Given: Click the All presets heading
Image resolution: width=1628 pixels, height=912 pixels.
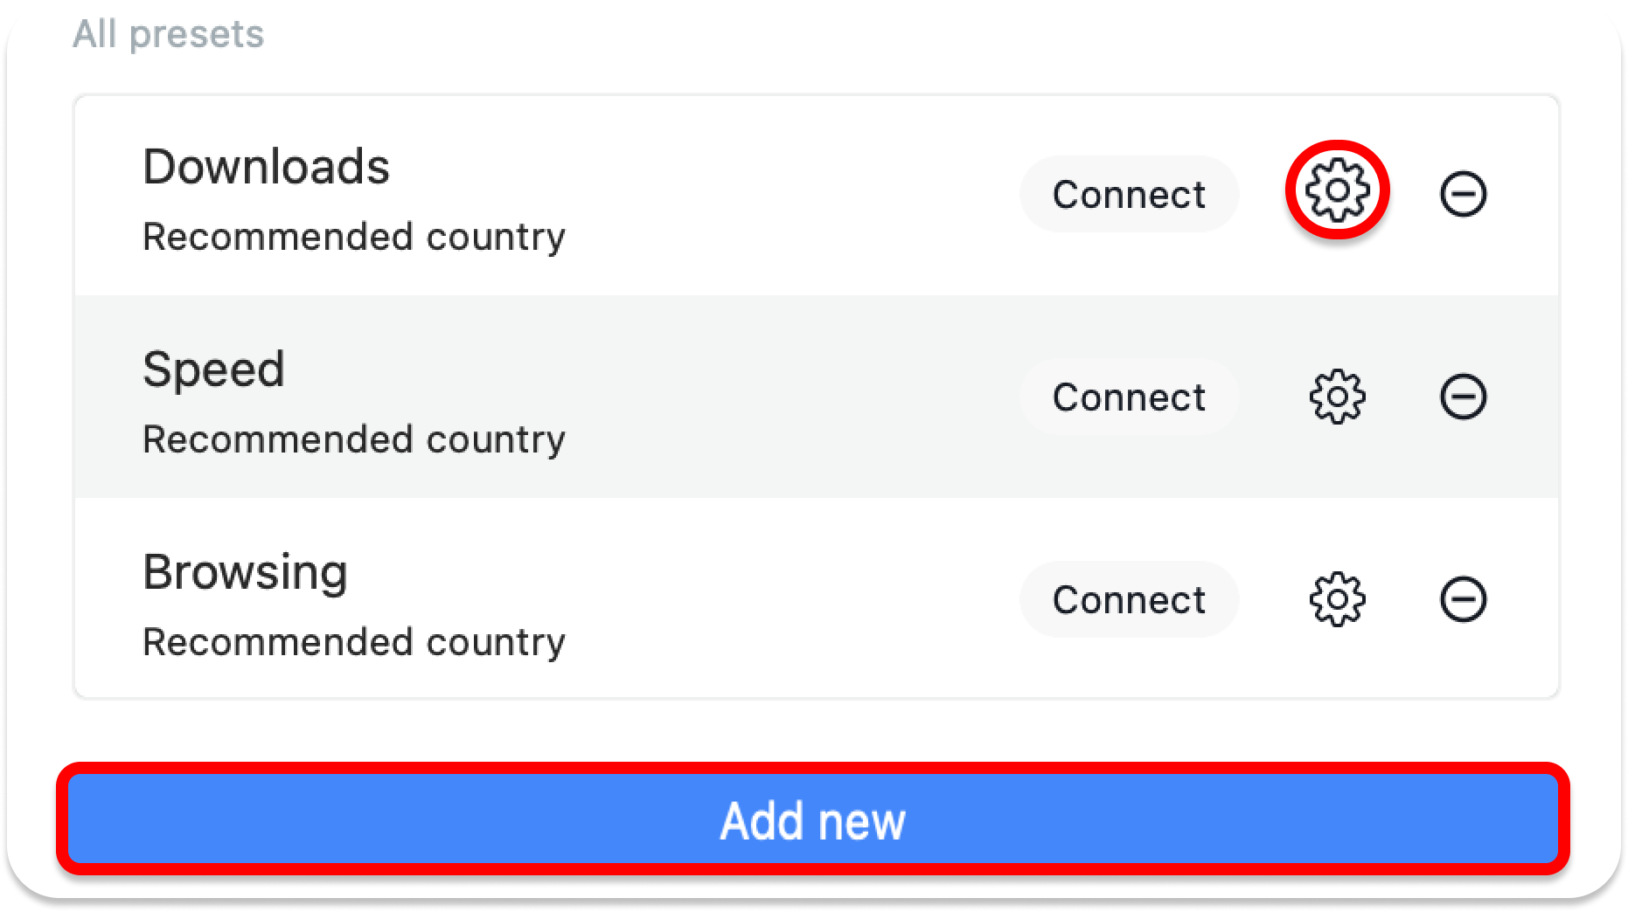Looking at the screenshot, I should click(168, 34).
